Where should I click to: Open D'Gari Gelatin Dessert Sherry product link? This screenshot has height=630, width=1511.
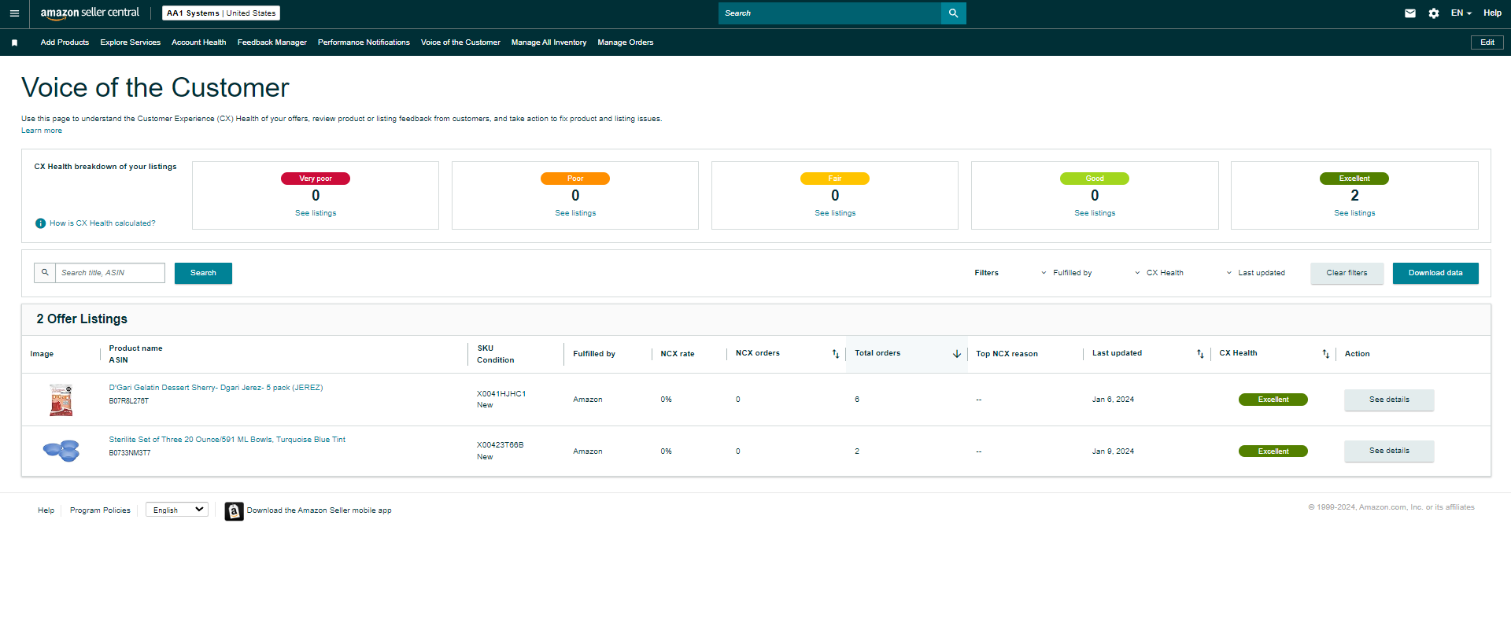[x=216, y=388]
